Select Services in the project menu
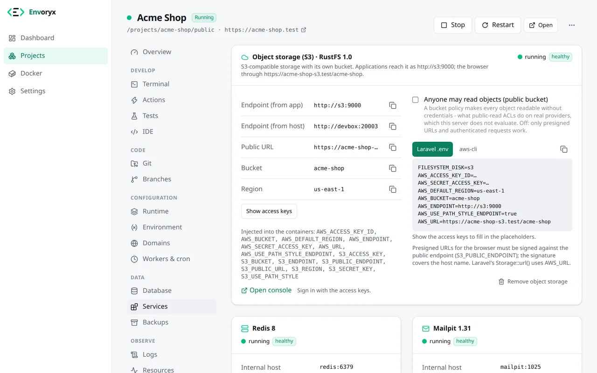The image size is (597, 373). 172,306
